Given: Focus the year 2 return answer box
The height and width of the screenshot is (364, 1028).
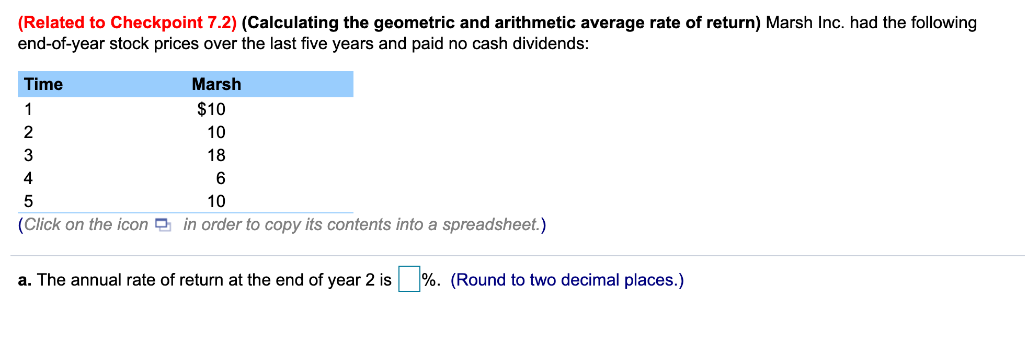Looking at the screenshot, I should click(x=409, y=279).
